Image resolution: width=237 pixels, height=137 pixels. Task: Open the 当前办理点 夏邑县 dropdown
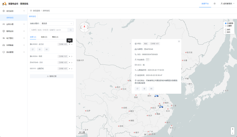pos(57,23)
